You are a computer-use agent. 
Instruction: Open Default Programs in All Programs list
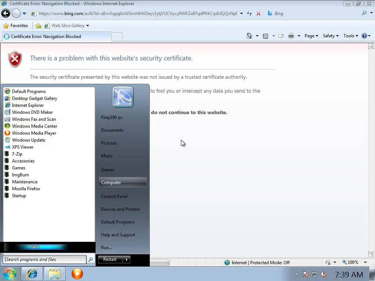49,91
